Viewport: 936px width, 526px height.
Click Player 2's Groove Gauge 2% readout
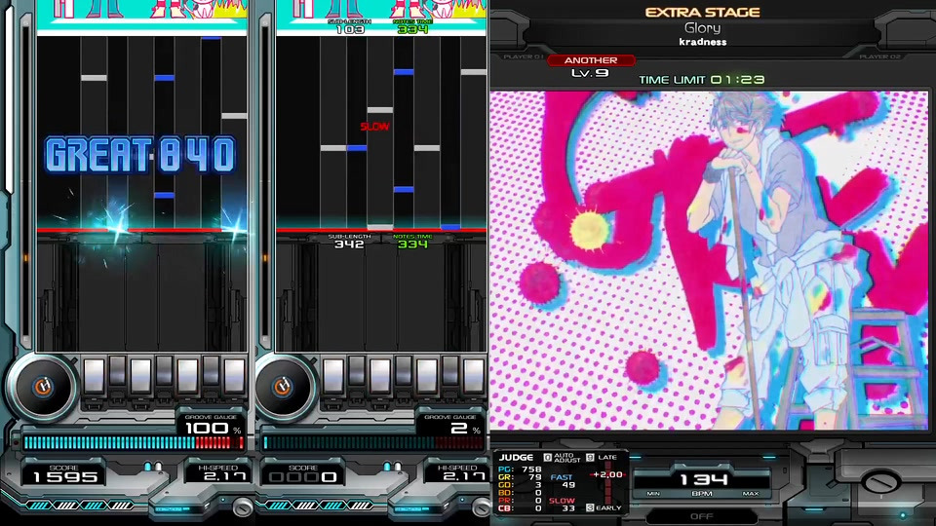tap(466, 429)
